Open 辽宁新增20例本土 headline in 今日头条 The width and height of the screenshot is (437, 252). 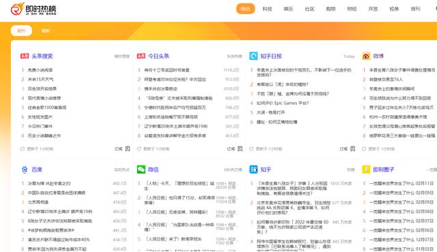(175, 127)
